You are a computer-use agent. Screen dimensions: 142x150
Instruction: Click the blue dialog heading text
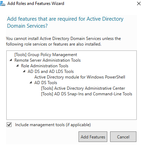tap(65, 22)
